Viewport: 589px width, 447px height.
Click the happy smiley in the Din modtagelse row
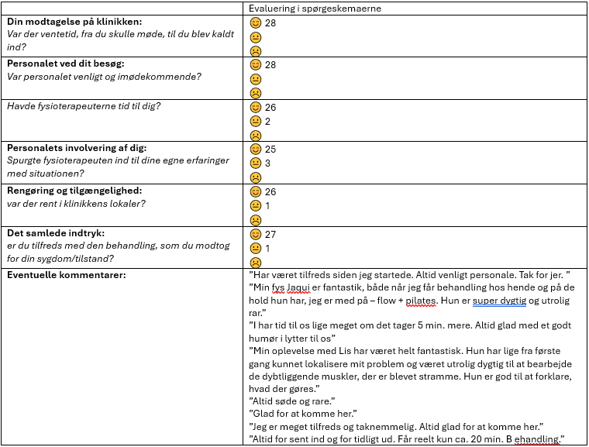click(255, 23)
